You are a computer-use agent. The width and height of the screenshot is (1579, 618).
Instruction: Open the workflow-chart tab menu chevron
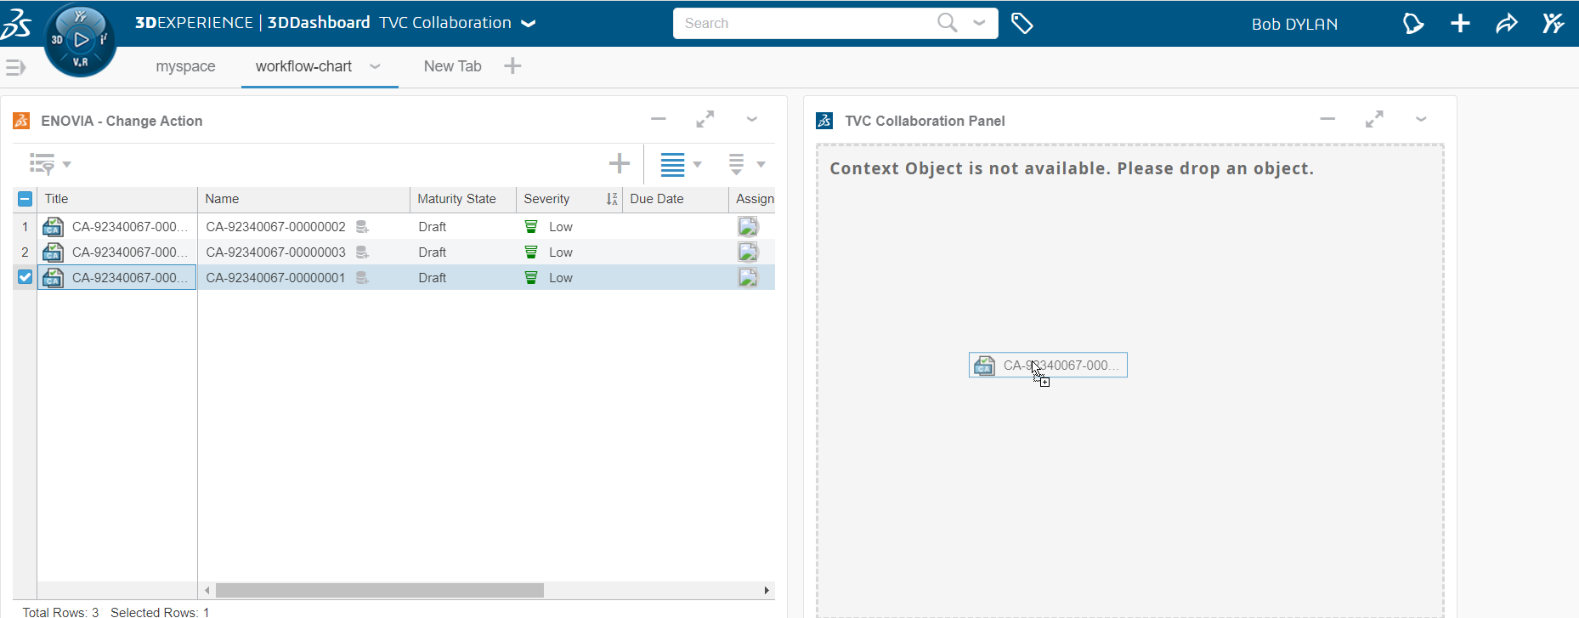click(375, 66)
